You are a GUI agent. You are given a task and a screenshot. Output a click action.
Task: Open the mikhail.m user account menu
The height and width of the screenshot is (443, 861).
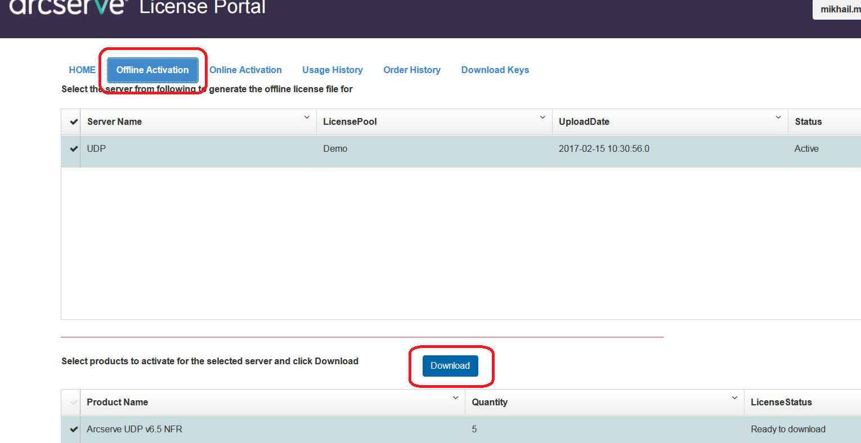point(837,9)
